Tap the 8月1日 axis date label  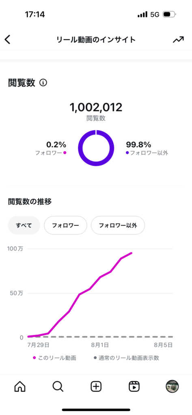tap(100, 345)
